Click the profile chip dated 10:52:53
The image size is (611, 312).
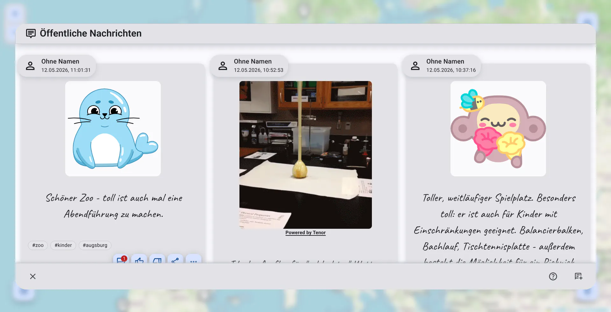[x=250, y=66]
